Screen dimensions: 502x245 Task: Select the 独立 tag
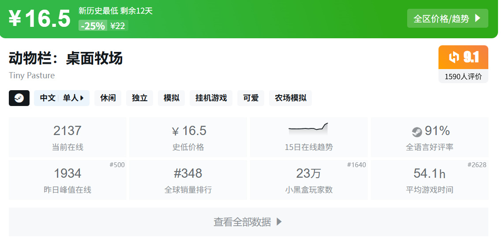[x=139, y=98]
